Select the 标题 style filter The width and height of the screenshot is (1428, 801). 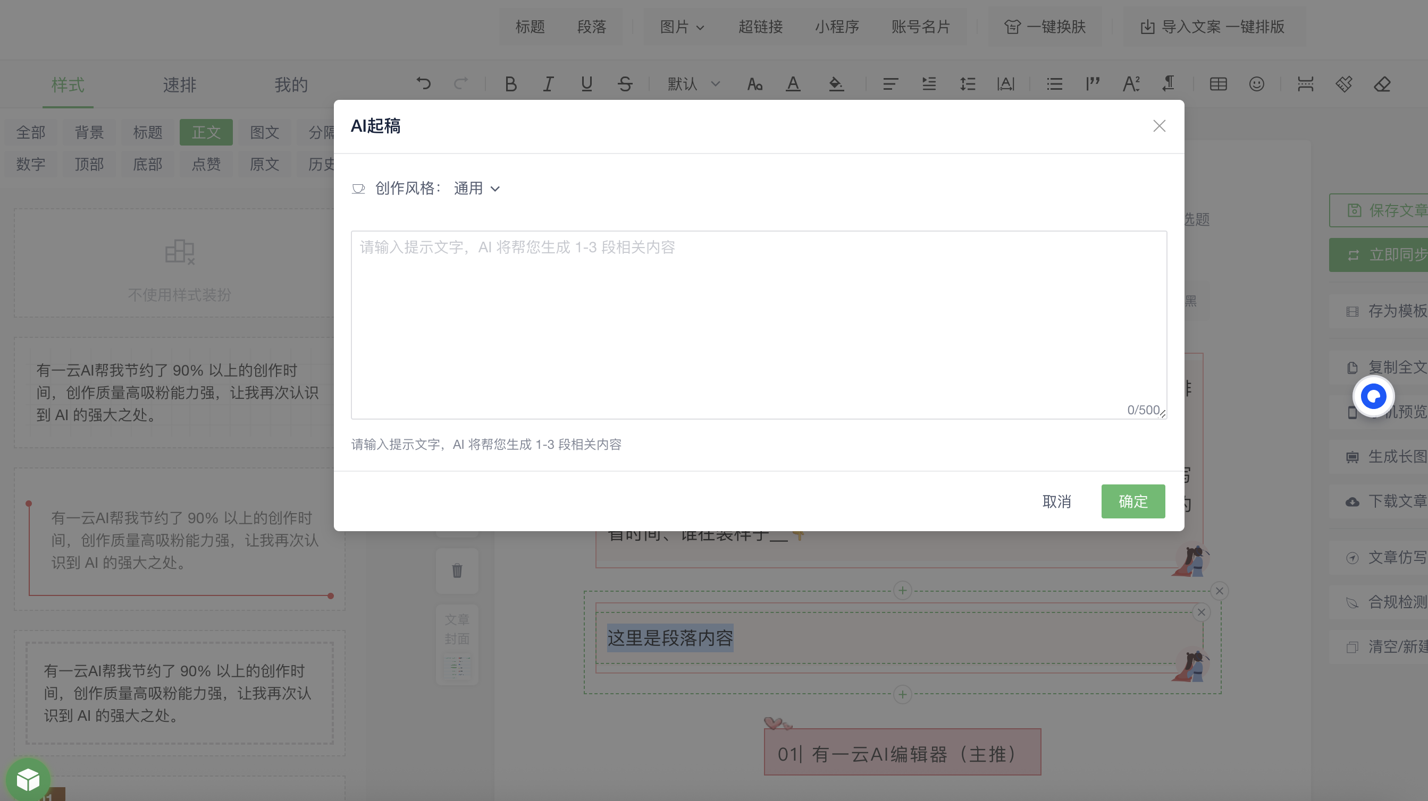[x=147, y=132]
